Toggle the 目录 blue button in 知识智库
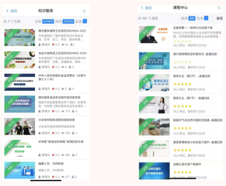The image size is (226, 186). click(x=85, y=21)
